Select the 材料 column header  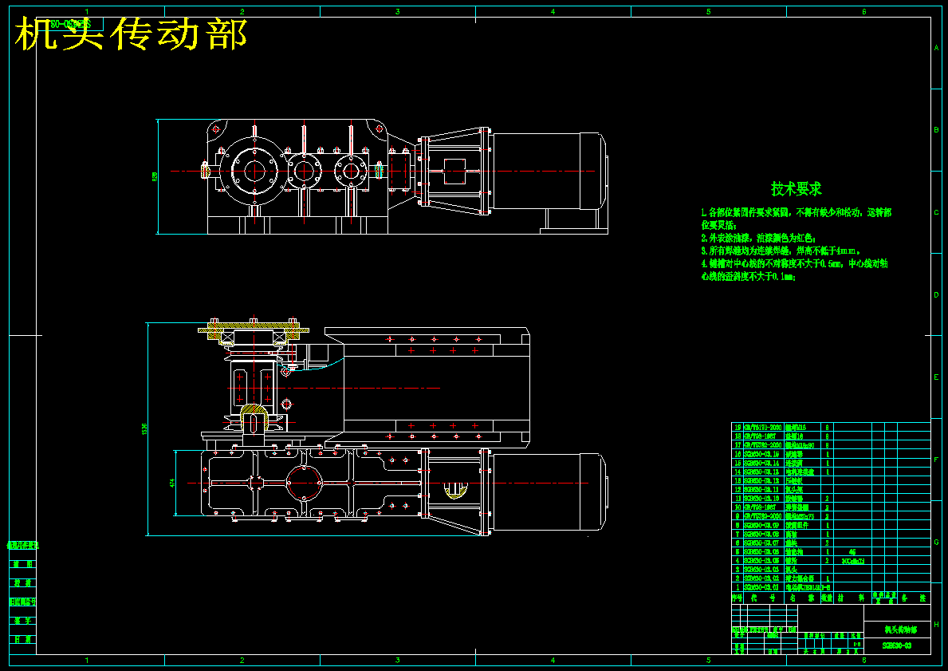pos(852,598)
